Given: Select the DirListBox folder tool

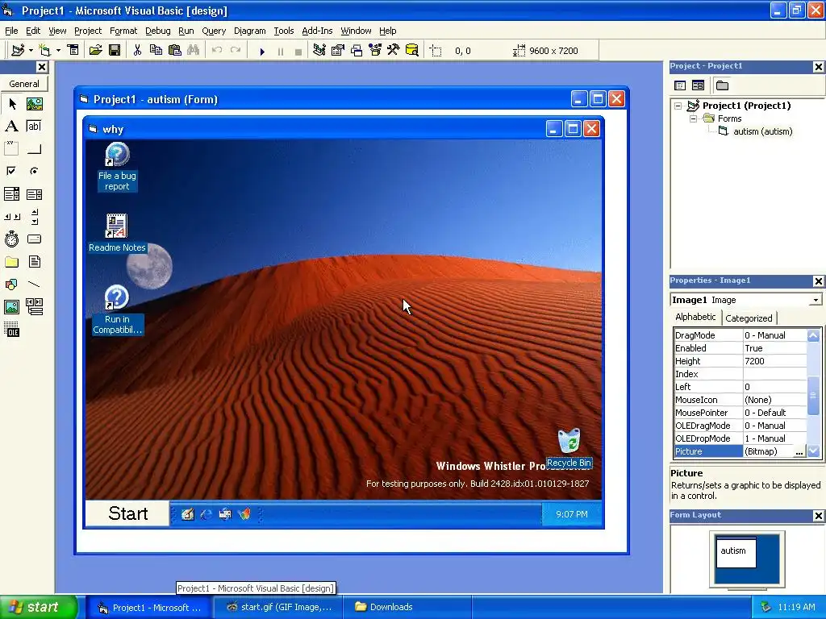Looking at the screenshot, I should click(11, 262).
